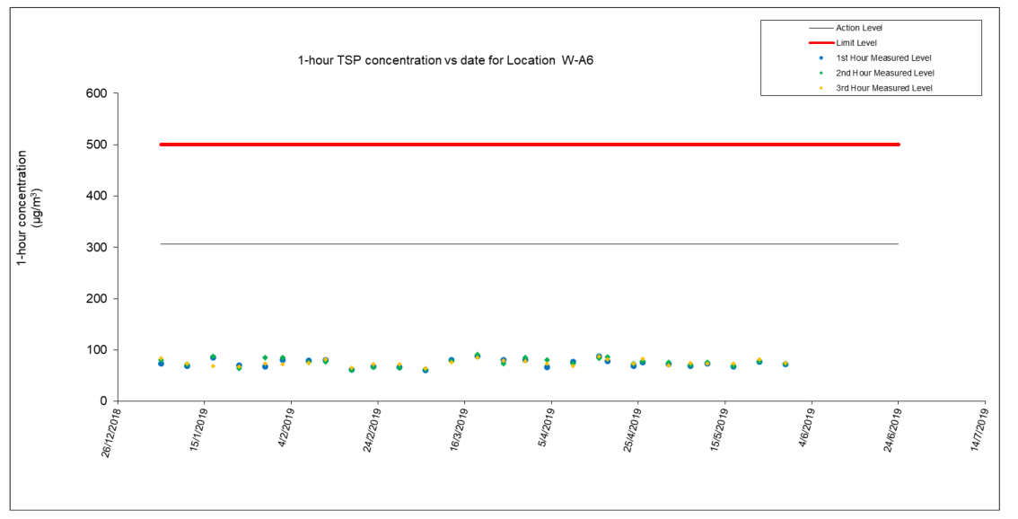Click the 300 label on the y-axis
The image size is (1018, 519).
click(x=97, y=247)
